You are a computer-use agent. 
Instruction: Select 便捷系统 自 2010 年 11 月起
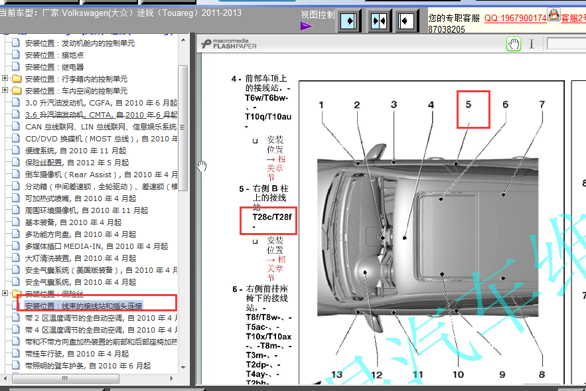pyautogui.click(x=76, y=151)
